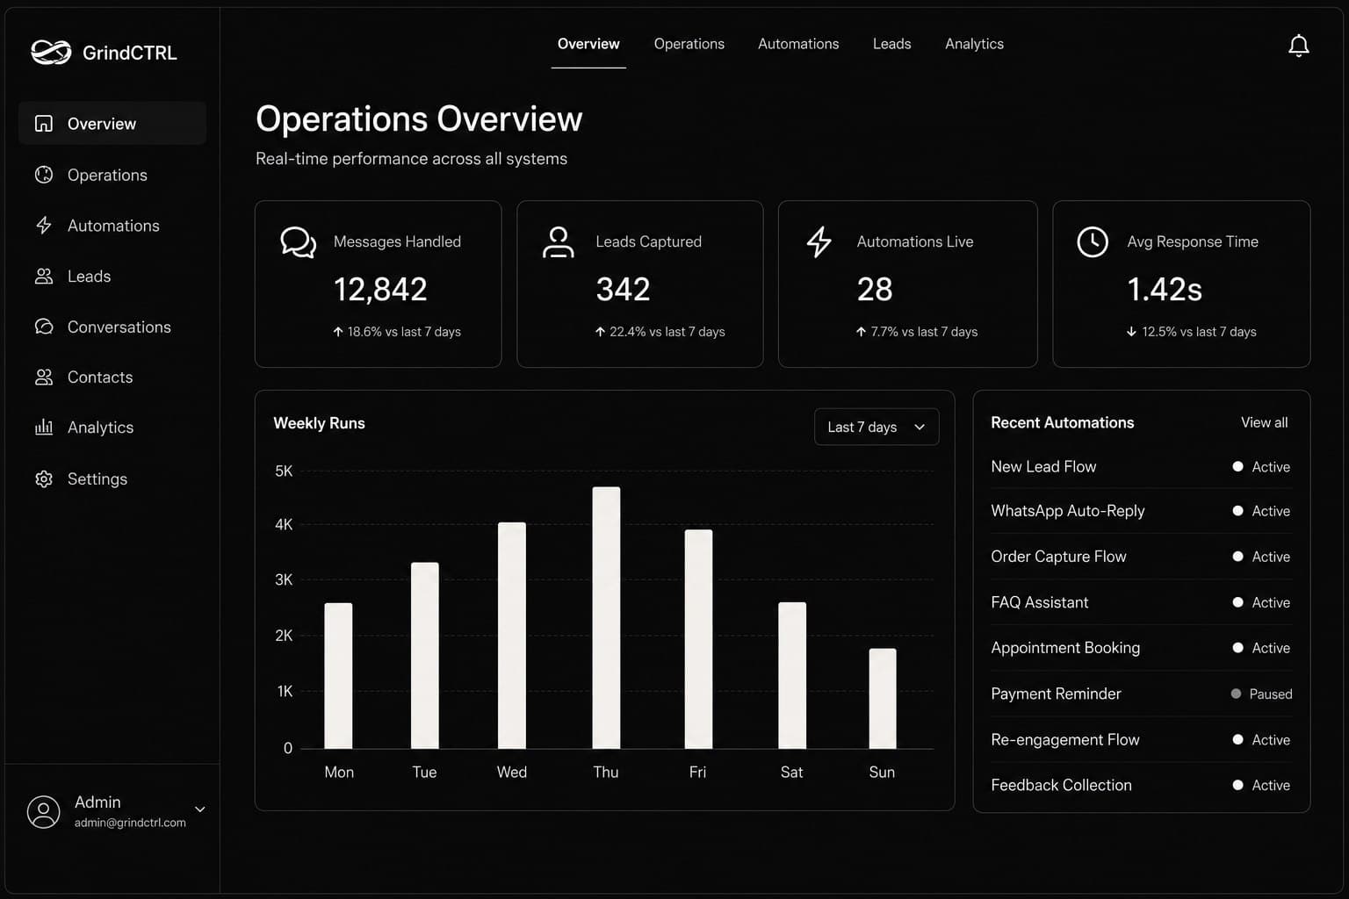
Task: Open Conversations from the sidebar
Action: (x=112, y=327)
